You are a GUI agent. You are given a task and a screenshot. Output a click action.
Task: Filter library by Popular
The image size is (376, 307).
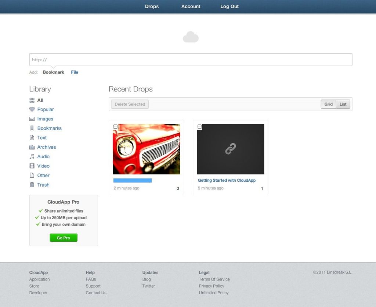(x=46, y=109)
